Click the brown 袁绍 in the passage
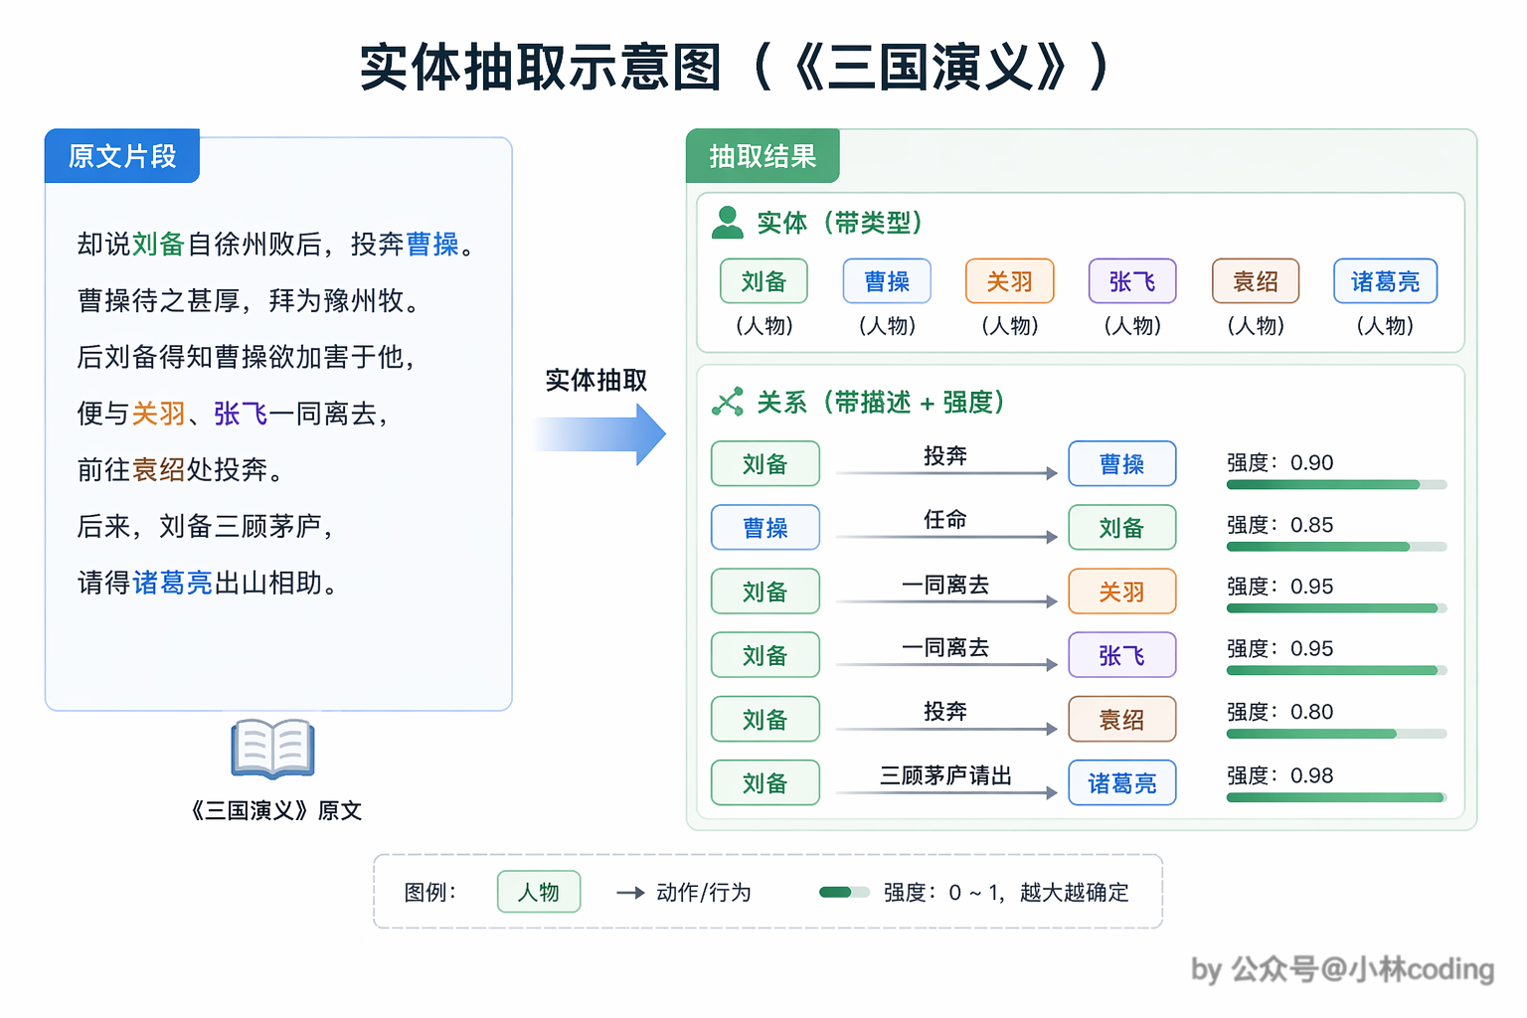This screenshot has height=1018, width=1527. pyautogui.click(x=159, y=469)
